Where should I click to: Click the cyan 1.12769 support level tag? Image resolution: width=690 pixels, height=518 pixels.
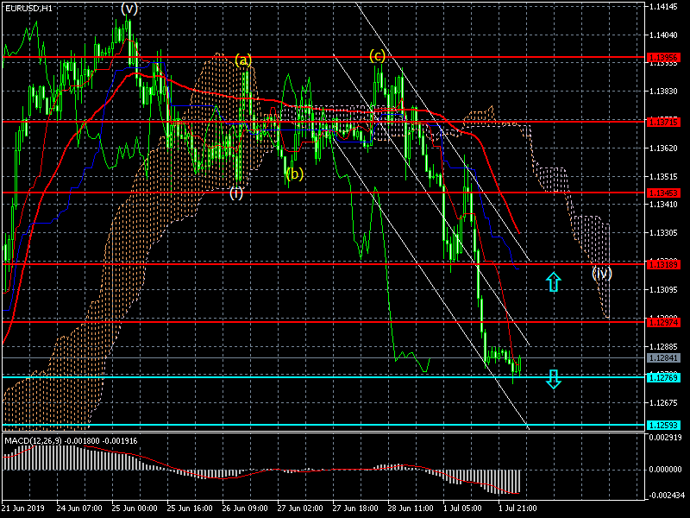[x=663, y=376]
